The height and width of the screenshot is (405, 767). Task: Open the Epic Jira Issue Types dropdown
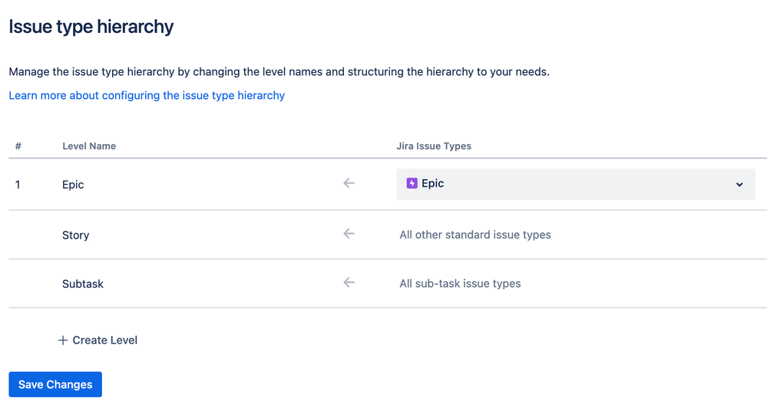576,184
